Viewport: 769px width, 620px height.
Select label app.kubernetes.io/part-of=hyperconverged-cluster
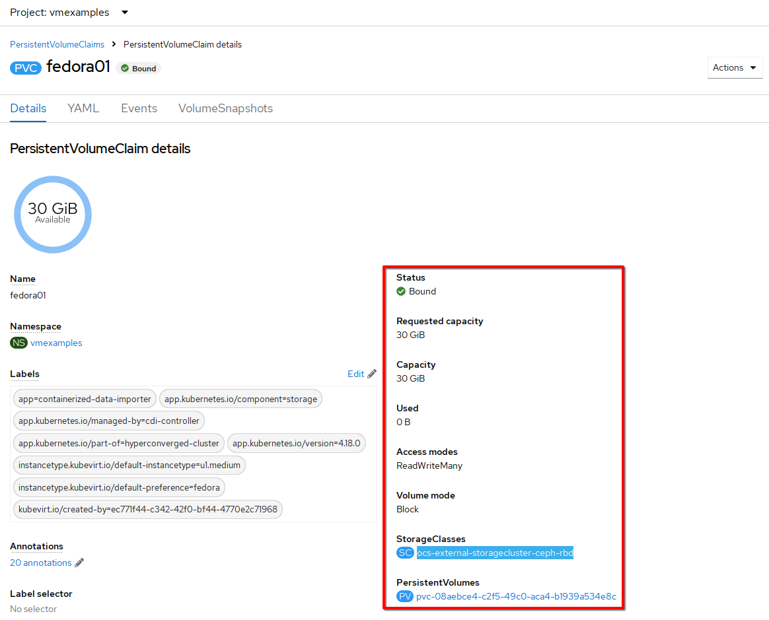click(x=119, y=443)
